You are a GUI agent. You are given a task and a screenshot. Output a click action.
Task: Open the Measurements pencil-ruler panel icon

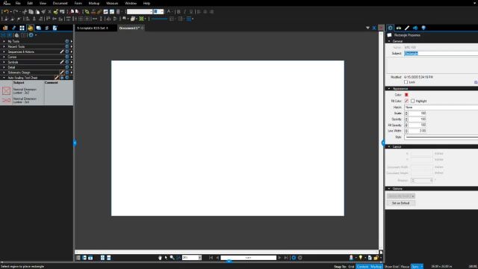point(406,28)
